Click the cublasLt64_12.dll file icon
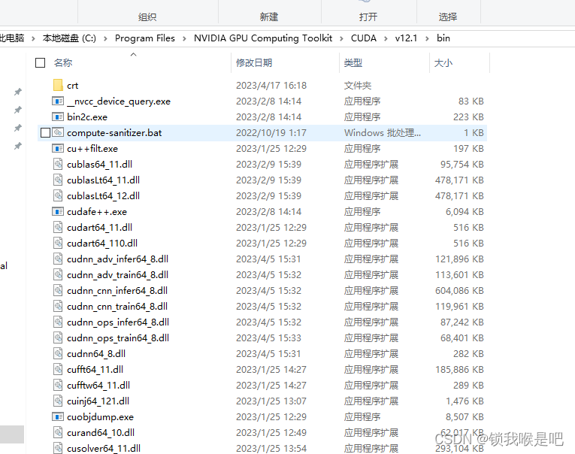 pos(58,195)
